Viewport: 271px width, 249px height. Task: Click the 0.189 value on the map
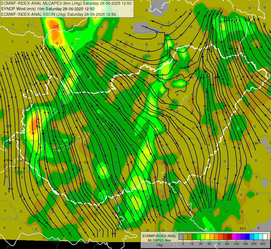pyautogui.click(x=161, y=44)
